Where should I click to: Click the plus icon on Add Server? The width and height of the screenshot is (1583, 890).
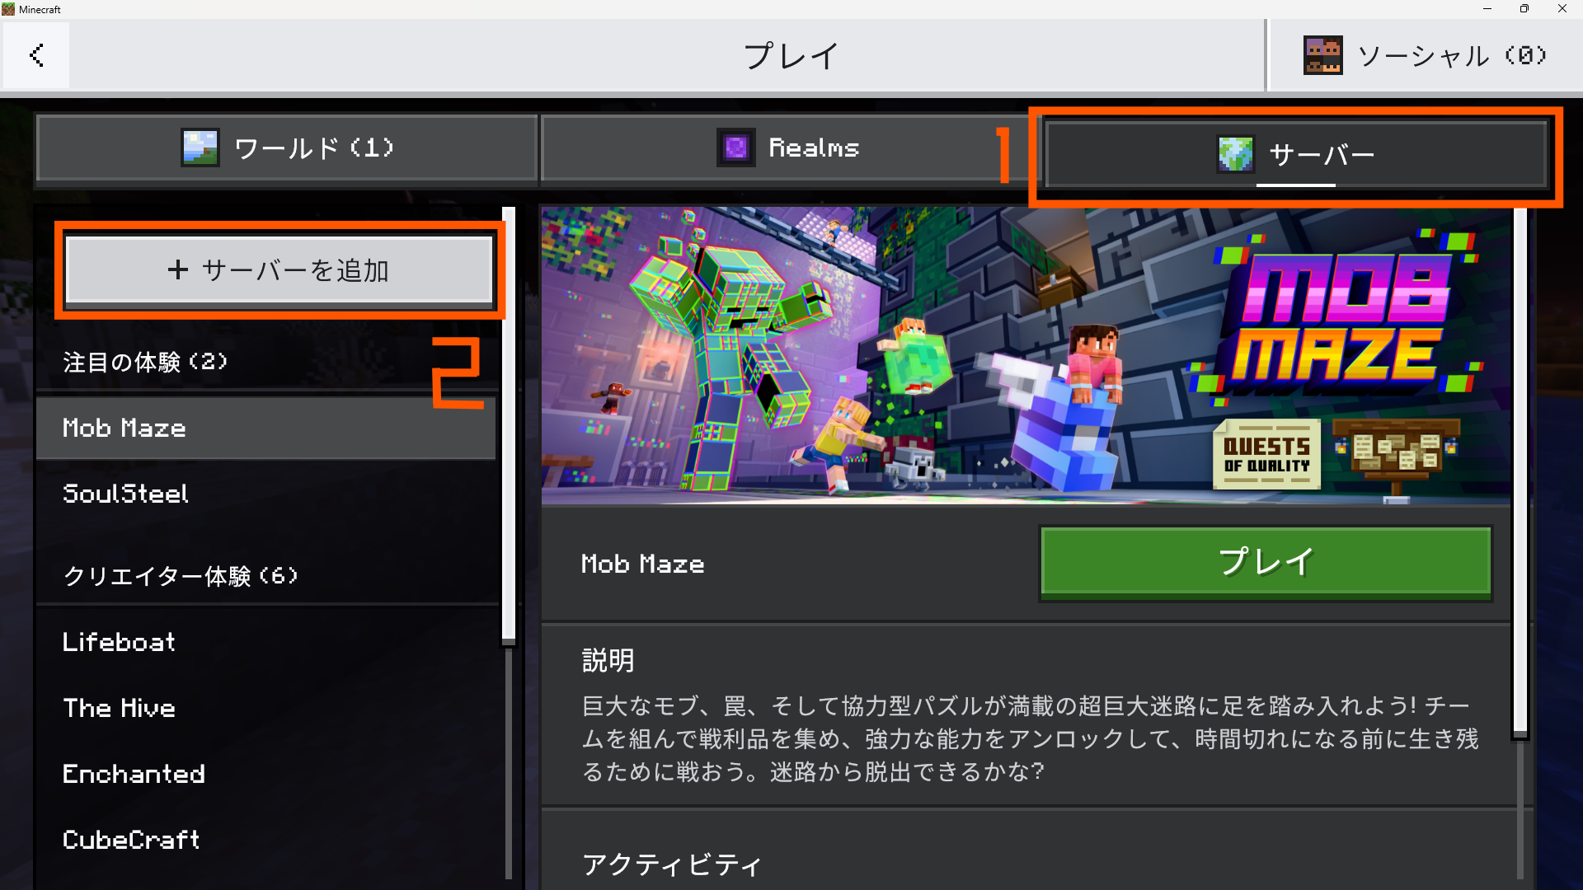[x=177, y=269]
